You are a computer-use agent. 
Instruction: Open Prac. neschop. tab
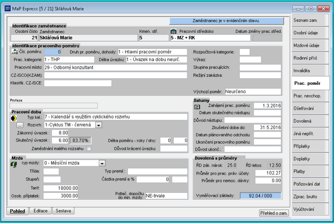click(x=310, y=96)
